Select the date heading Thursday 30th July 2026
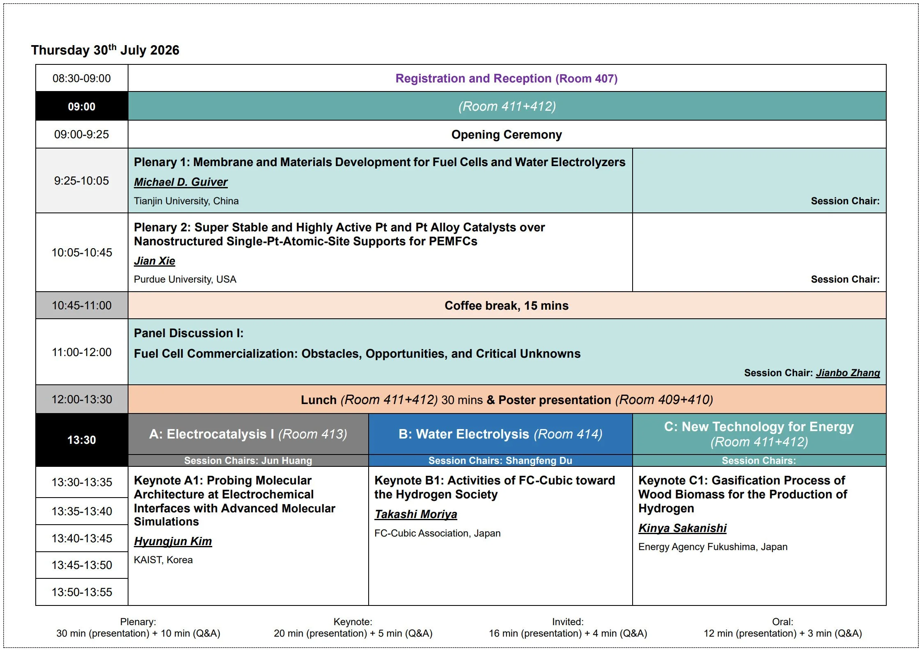 coord(105,50)
